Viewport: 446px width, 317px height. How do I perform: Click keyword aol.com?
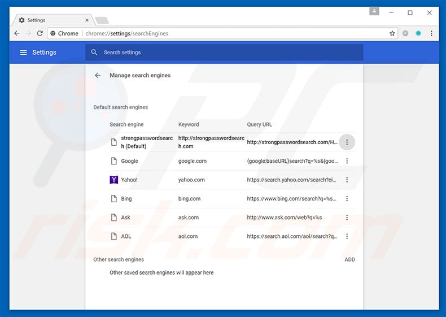pos(188,236)
